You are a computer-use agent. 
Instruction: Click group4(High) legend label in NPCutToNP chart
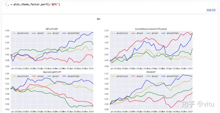(74, 33)
